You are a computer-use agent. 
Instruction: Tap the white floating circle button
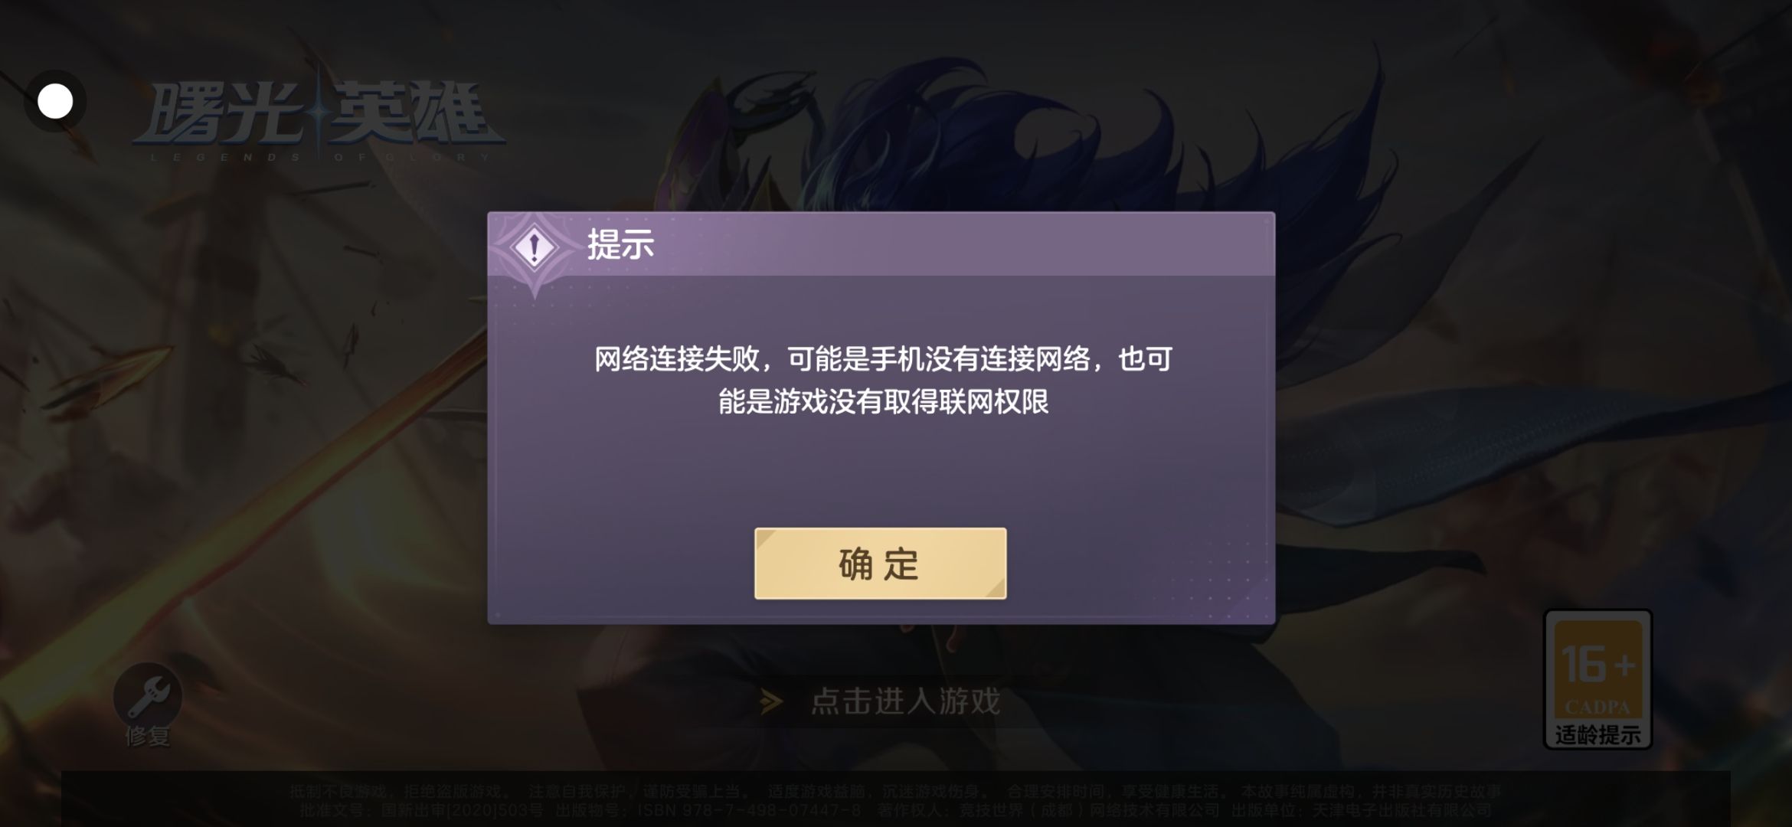pyautogui.click(x=55, y=101)
